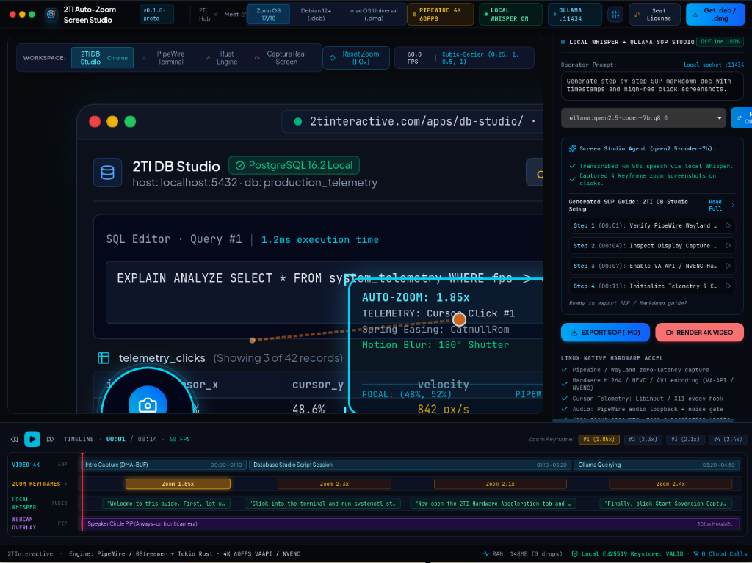752x563 pixels.
Task: Switch to the 2TI DB Studio workspace tab
Action: [103, 58]
